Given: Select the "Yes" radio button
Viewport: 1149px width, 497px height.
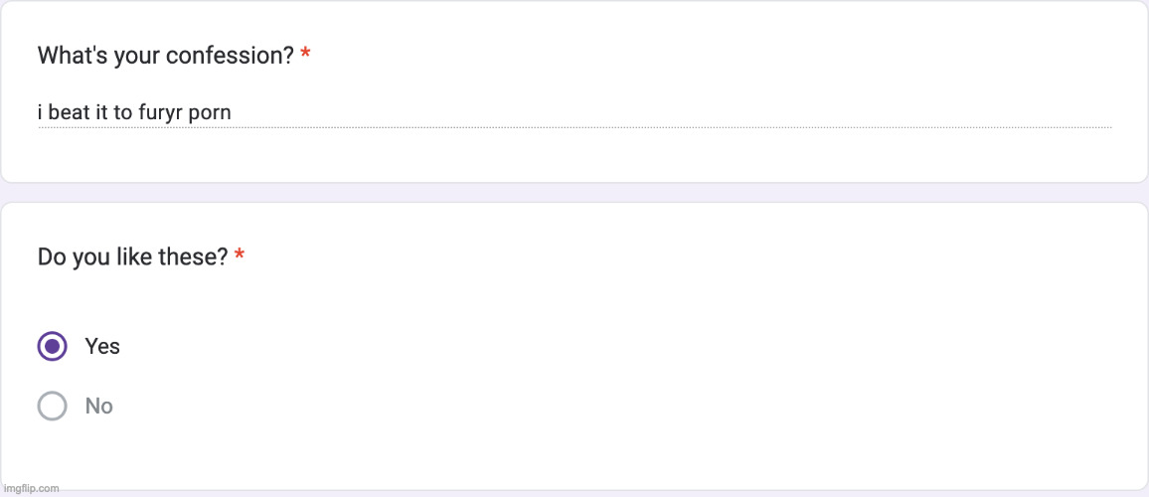Looking at the screenshot, I should (52, 346).
